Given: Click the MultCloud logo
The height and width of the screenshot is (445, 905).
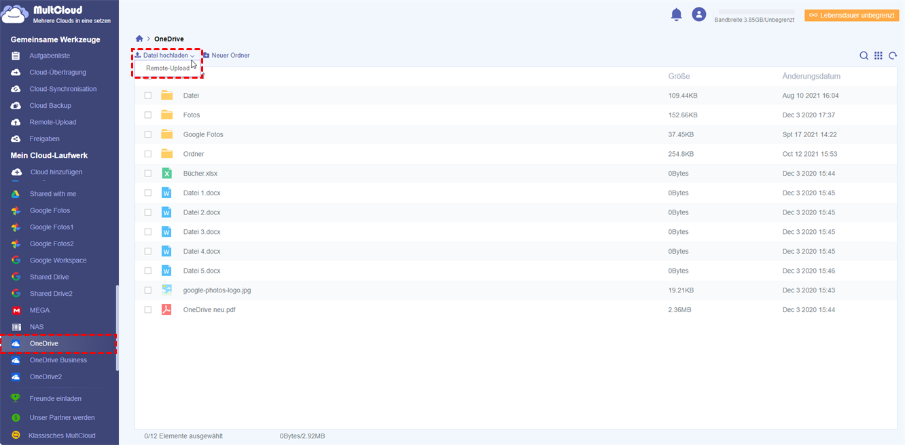Looking at the screenshot, I should coord(56,14).
